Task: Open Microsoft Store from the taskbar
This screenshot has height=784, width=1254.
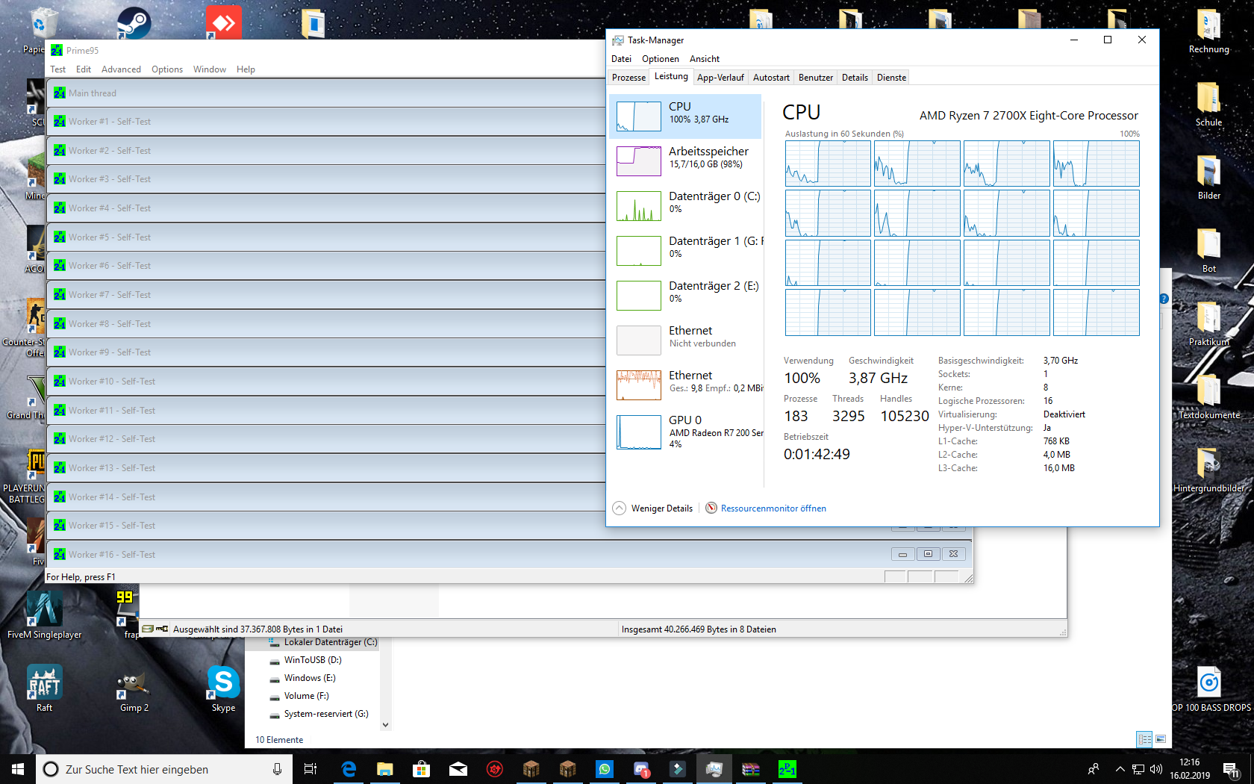Action: pos(422,769)
